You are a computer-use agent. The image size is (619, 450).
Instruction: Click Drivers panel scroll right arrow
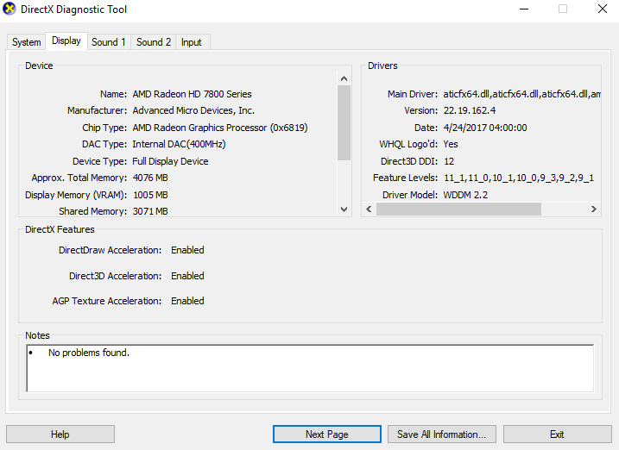593,209
